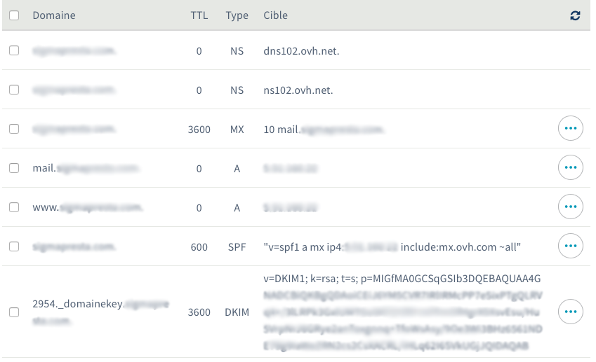Tick the SPF record checkbox
The width and height of the screenshot is (596, 362).
pos(14,246)
